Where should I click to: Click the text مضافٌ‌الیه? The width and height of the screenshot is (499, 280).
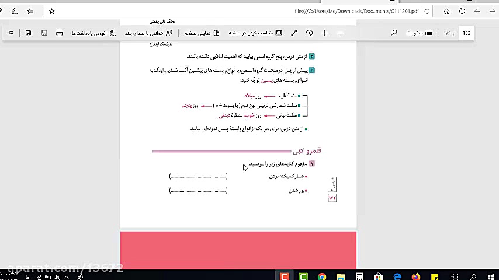pos(287,96)
